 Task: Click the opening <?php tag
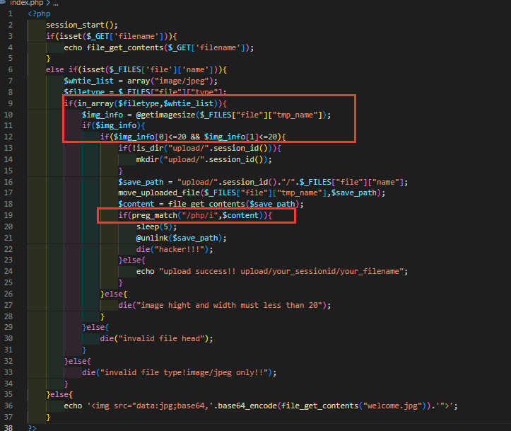click(40, 13)
